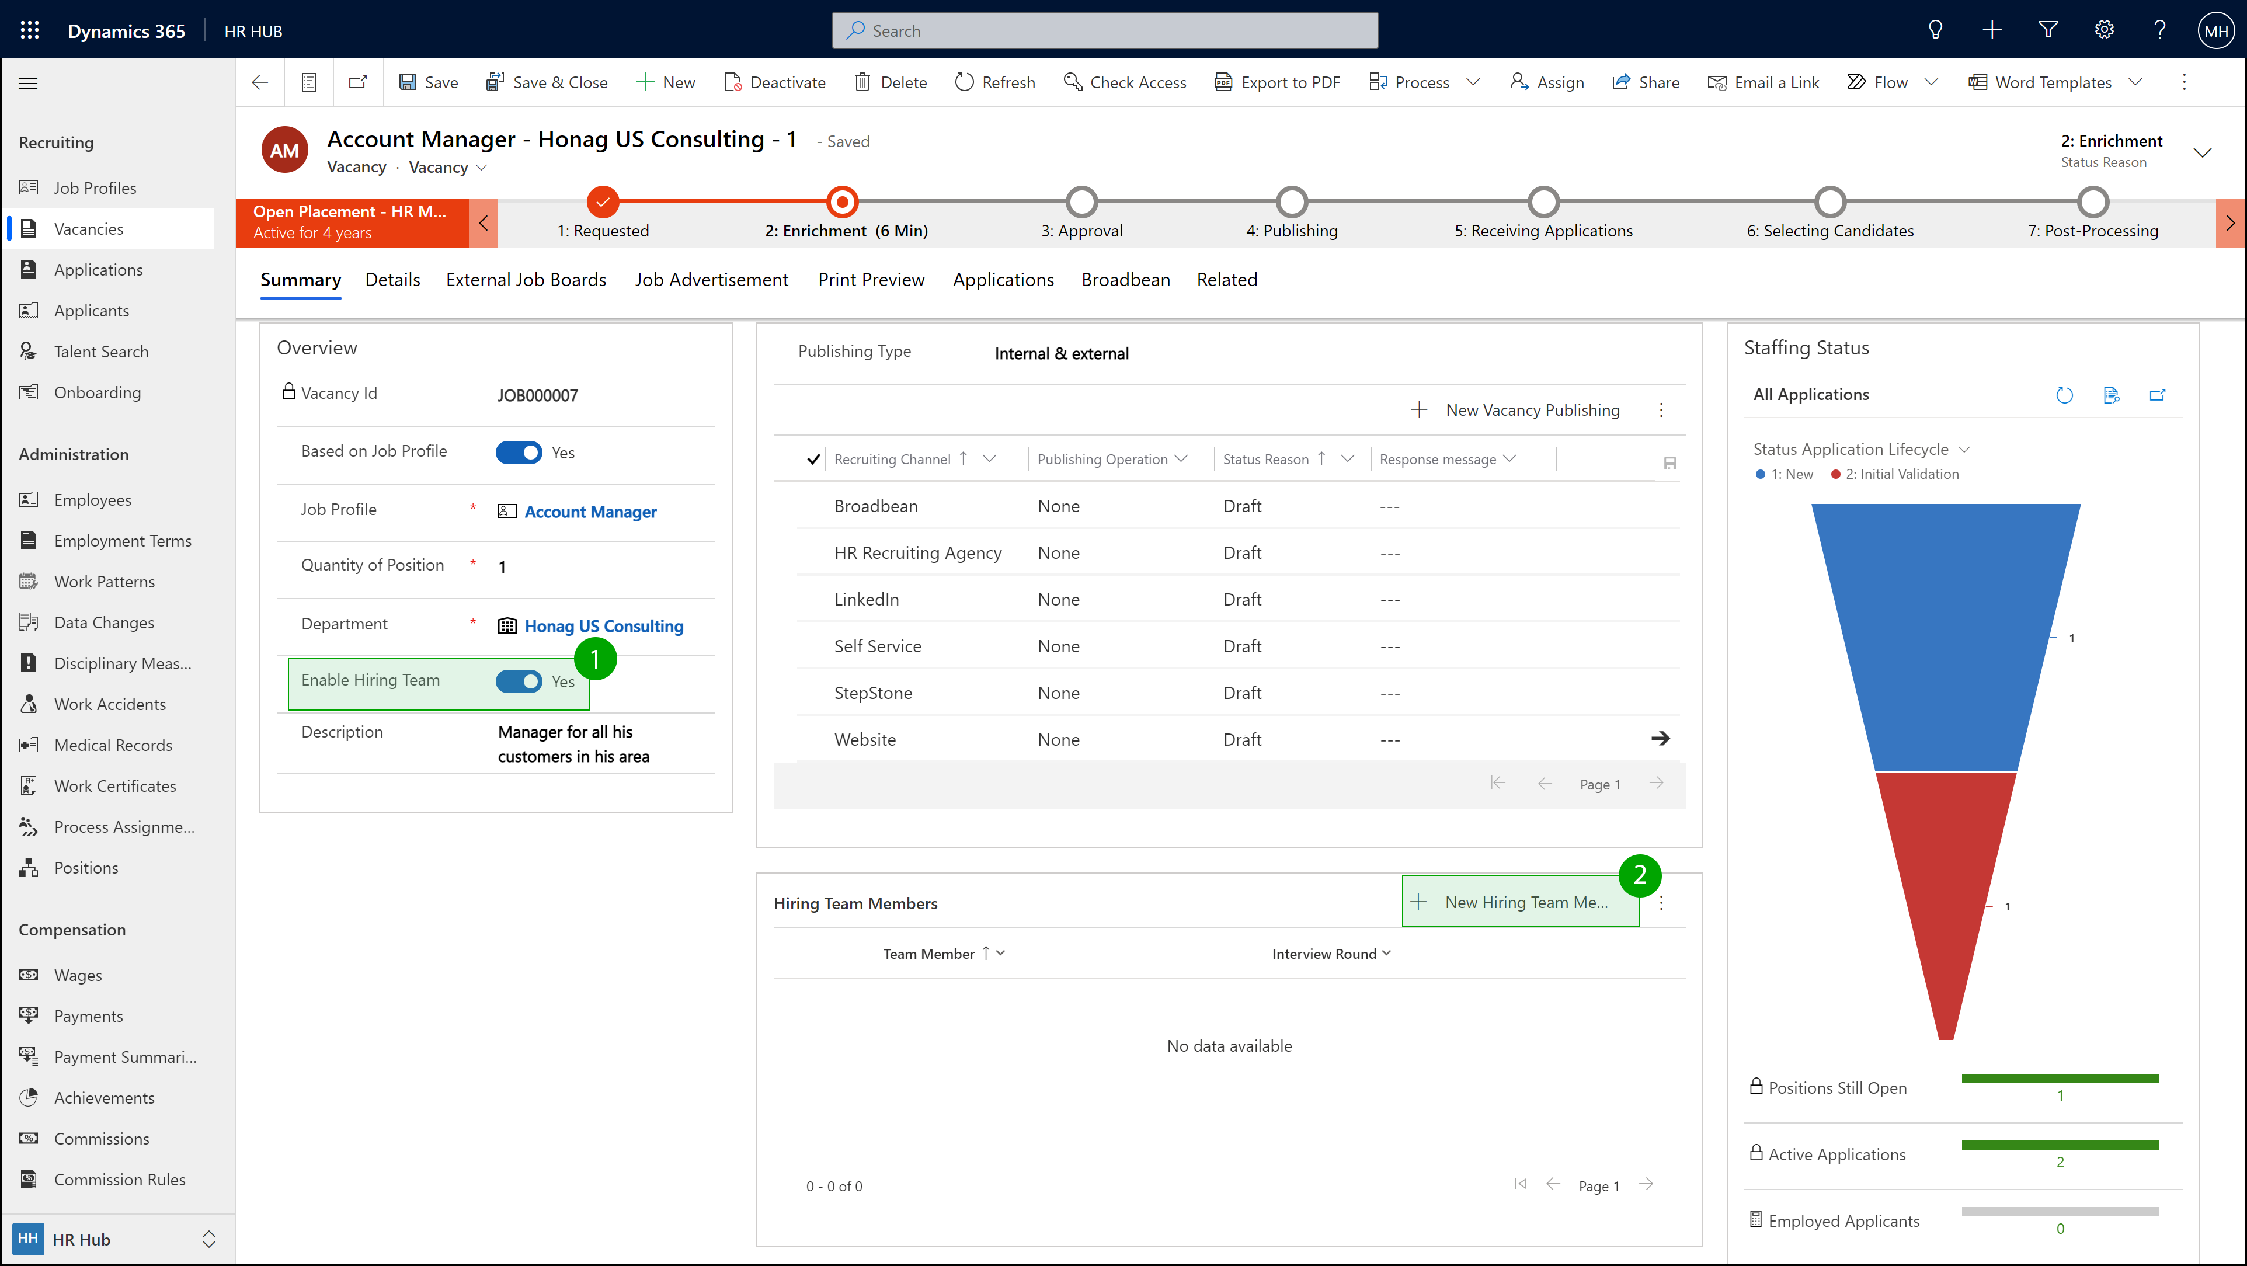Click Email a Link command

[x=1763, y=82]
